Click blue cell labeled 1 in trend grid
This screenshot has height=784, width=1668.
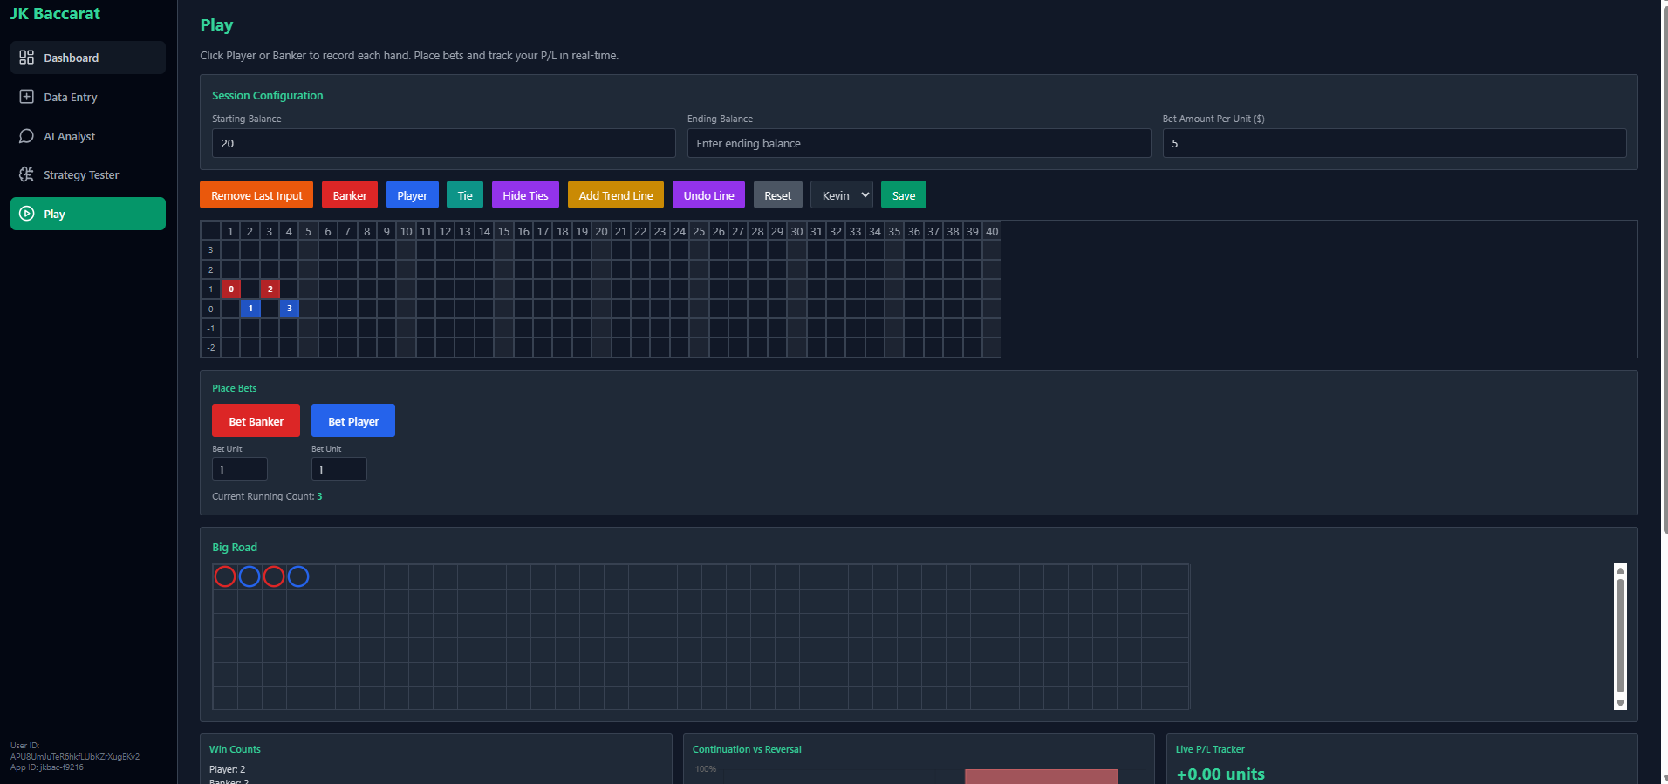[250, 308]
